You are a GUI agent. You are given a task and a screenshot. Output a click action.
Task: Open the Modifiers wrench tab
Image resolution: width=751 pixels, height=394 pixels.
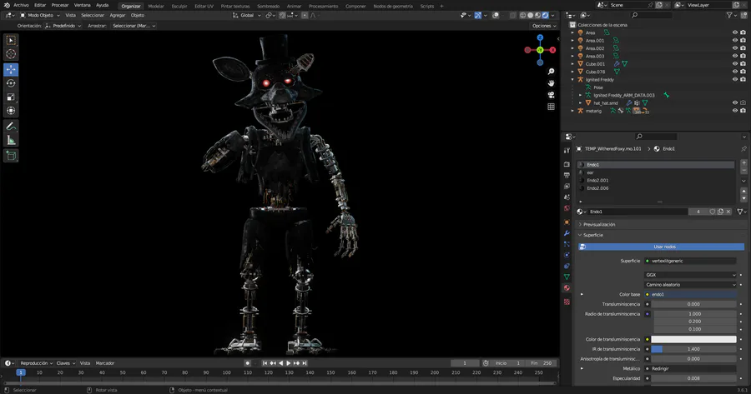(x=567, y=233)
